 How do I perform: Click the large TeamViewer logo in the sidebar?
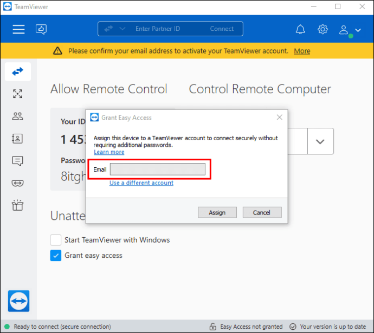coord(18,301)
